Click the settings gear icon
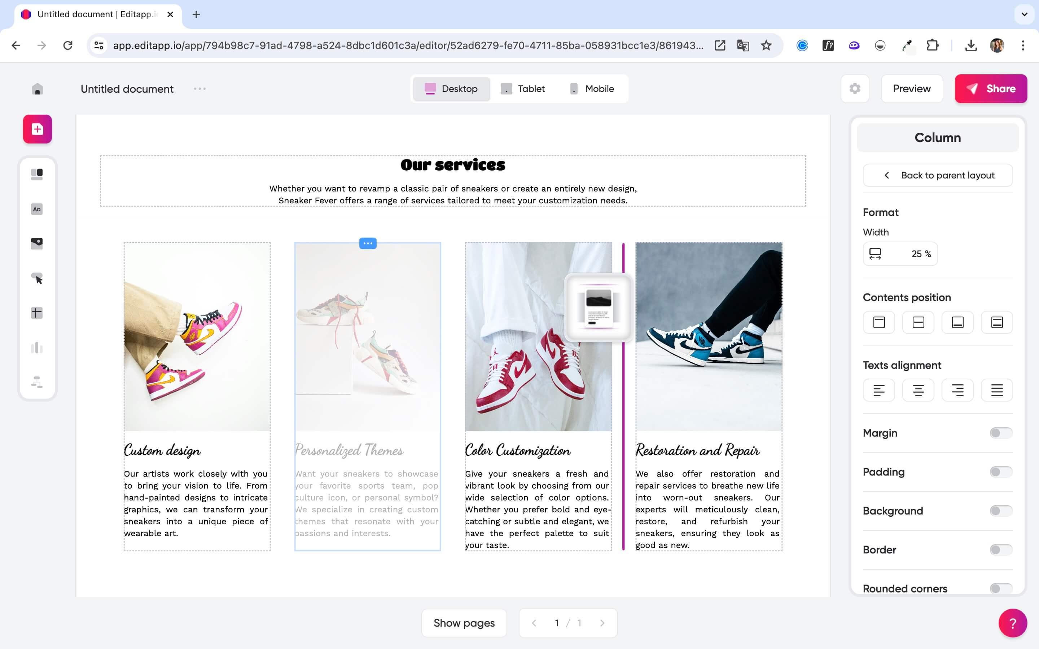 [x=855, y=88]
